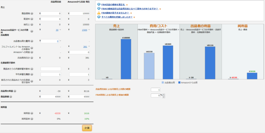Screen dimensions: 265x133
Task: Open help icon for Amazon出品サービスの手数料
Action: [32, 31]
